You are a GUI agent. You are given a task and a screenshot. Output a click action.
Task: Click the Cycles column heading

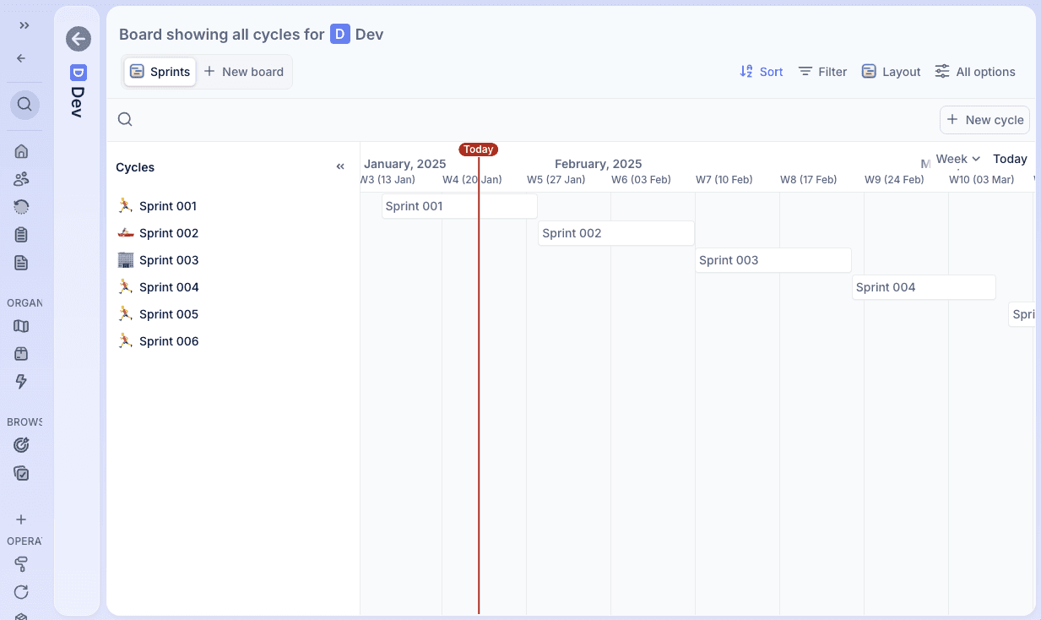coord(135,167)
